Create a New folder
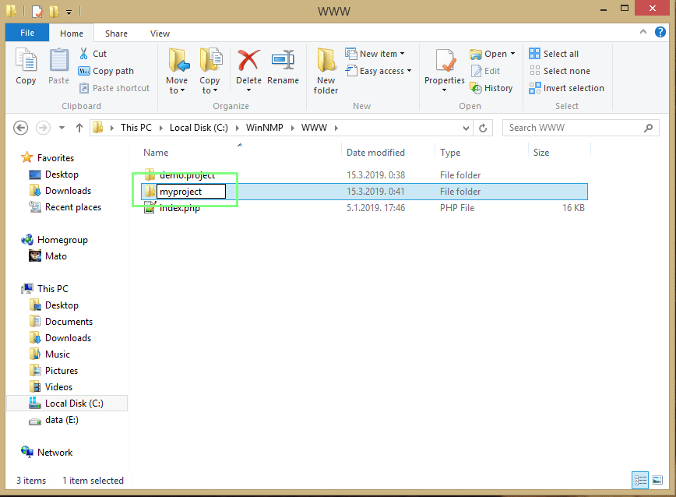This screenshot has height=497, width=676. [326, 71]
